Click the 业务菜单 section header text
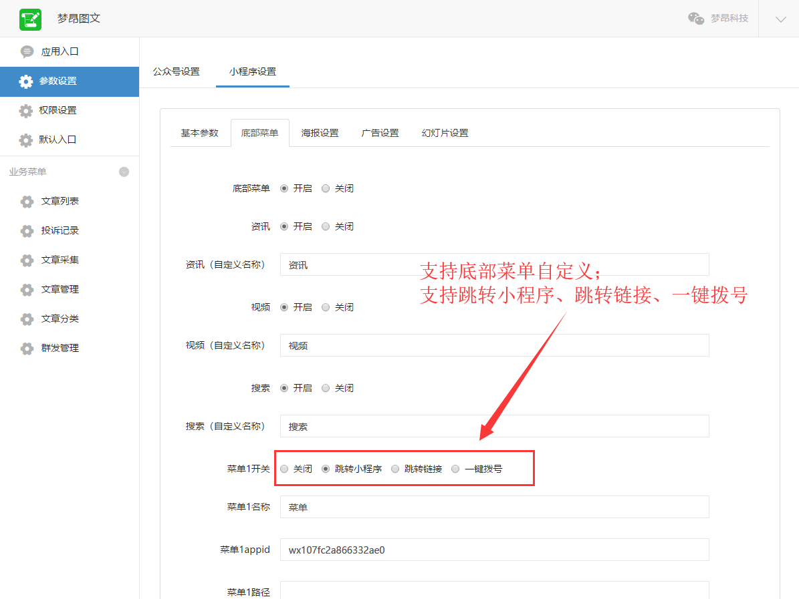Viewport: 799px width, 599px height. [x=27, y=172]
